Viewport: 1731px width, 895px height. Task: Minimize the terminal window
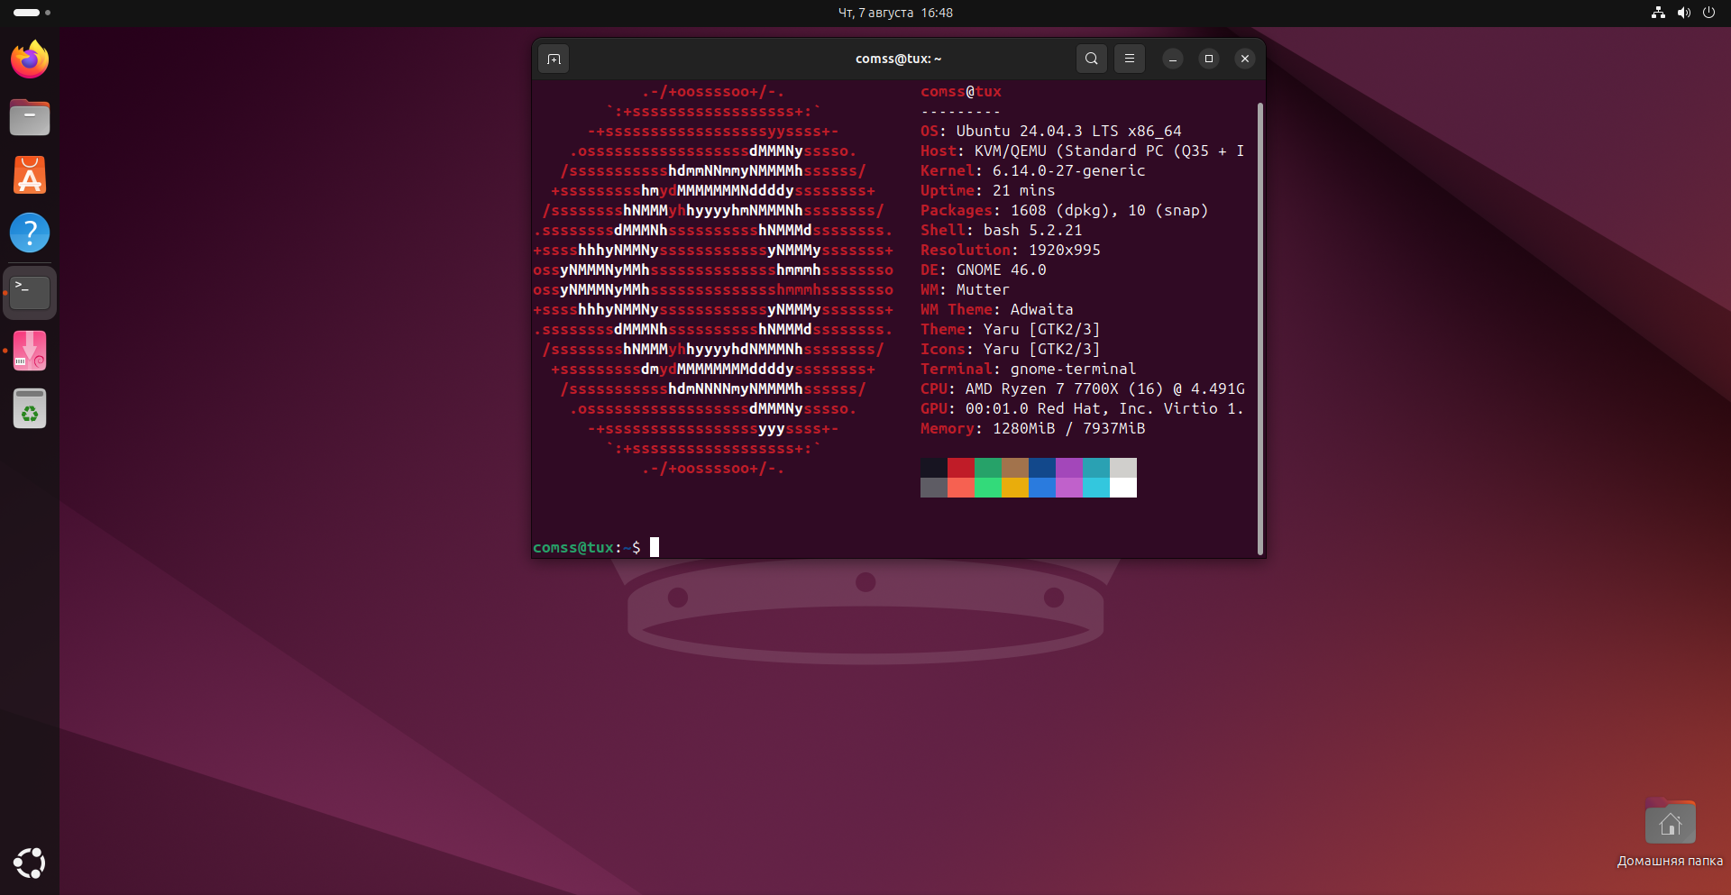click(x=1173, y=59)
